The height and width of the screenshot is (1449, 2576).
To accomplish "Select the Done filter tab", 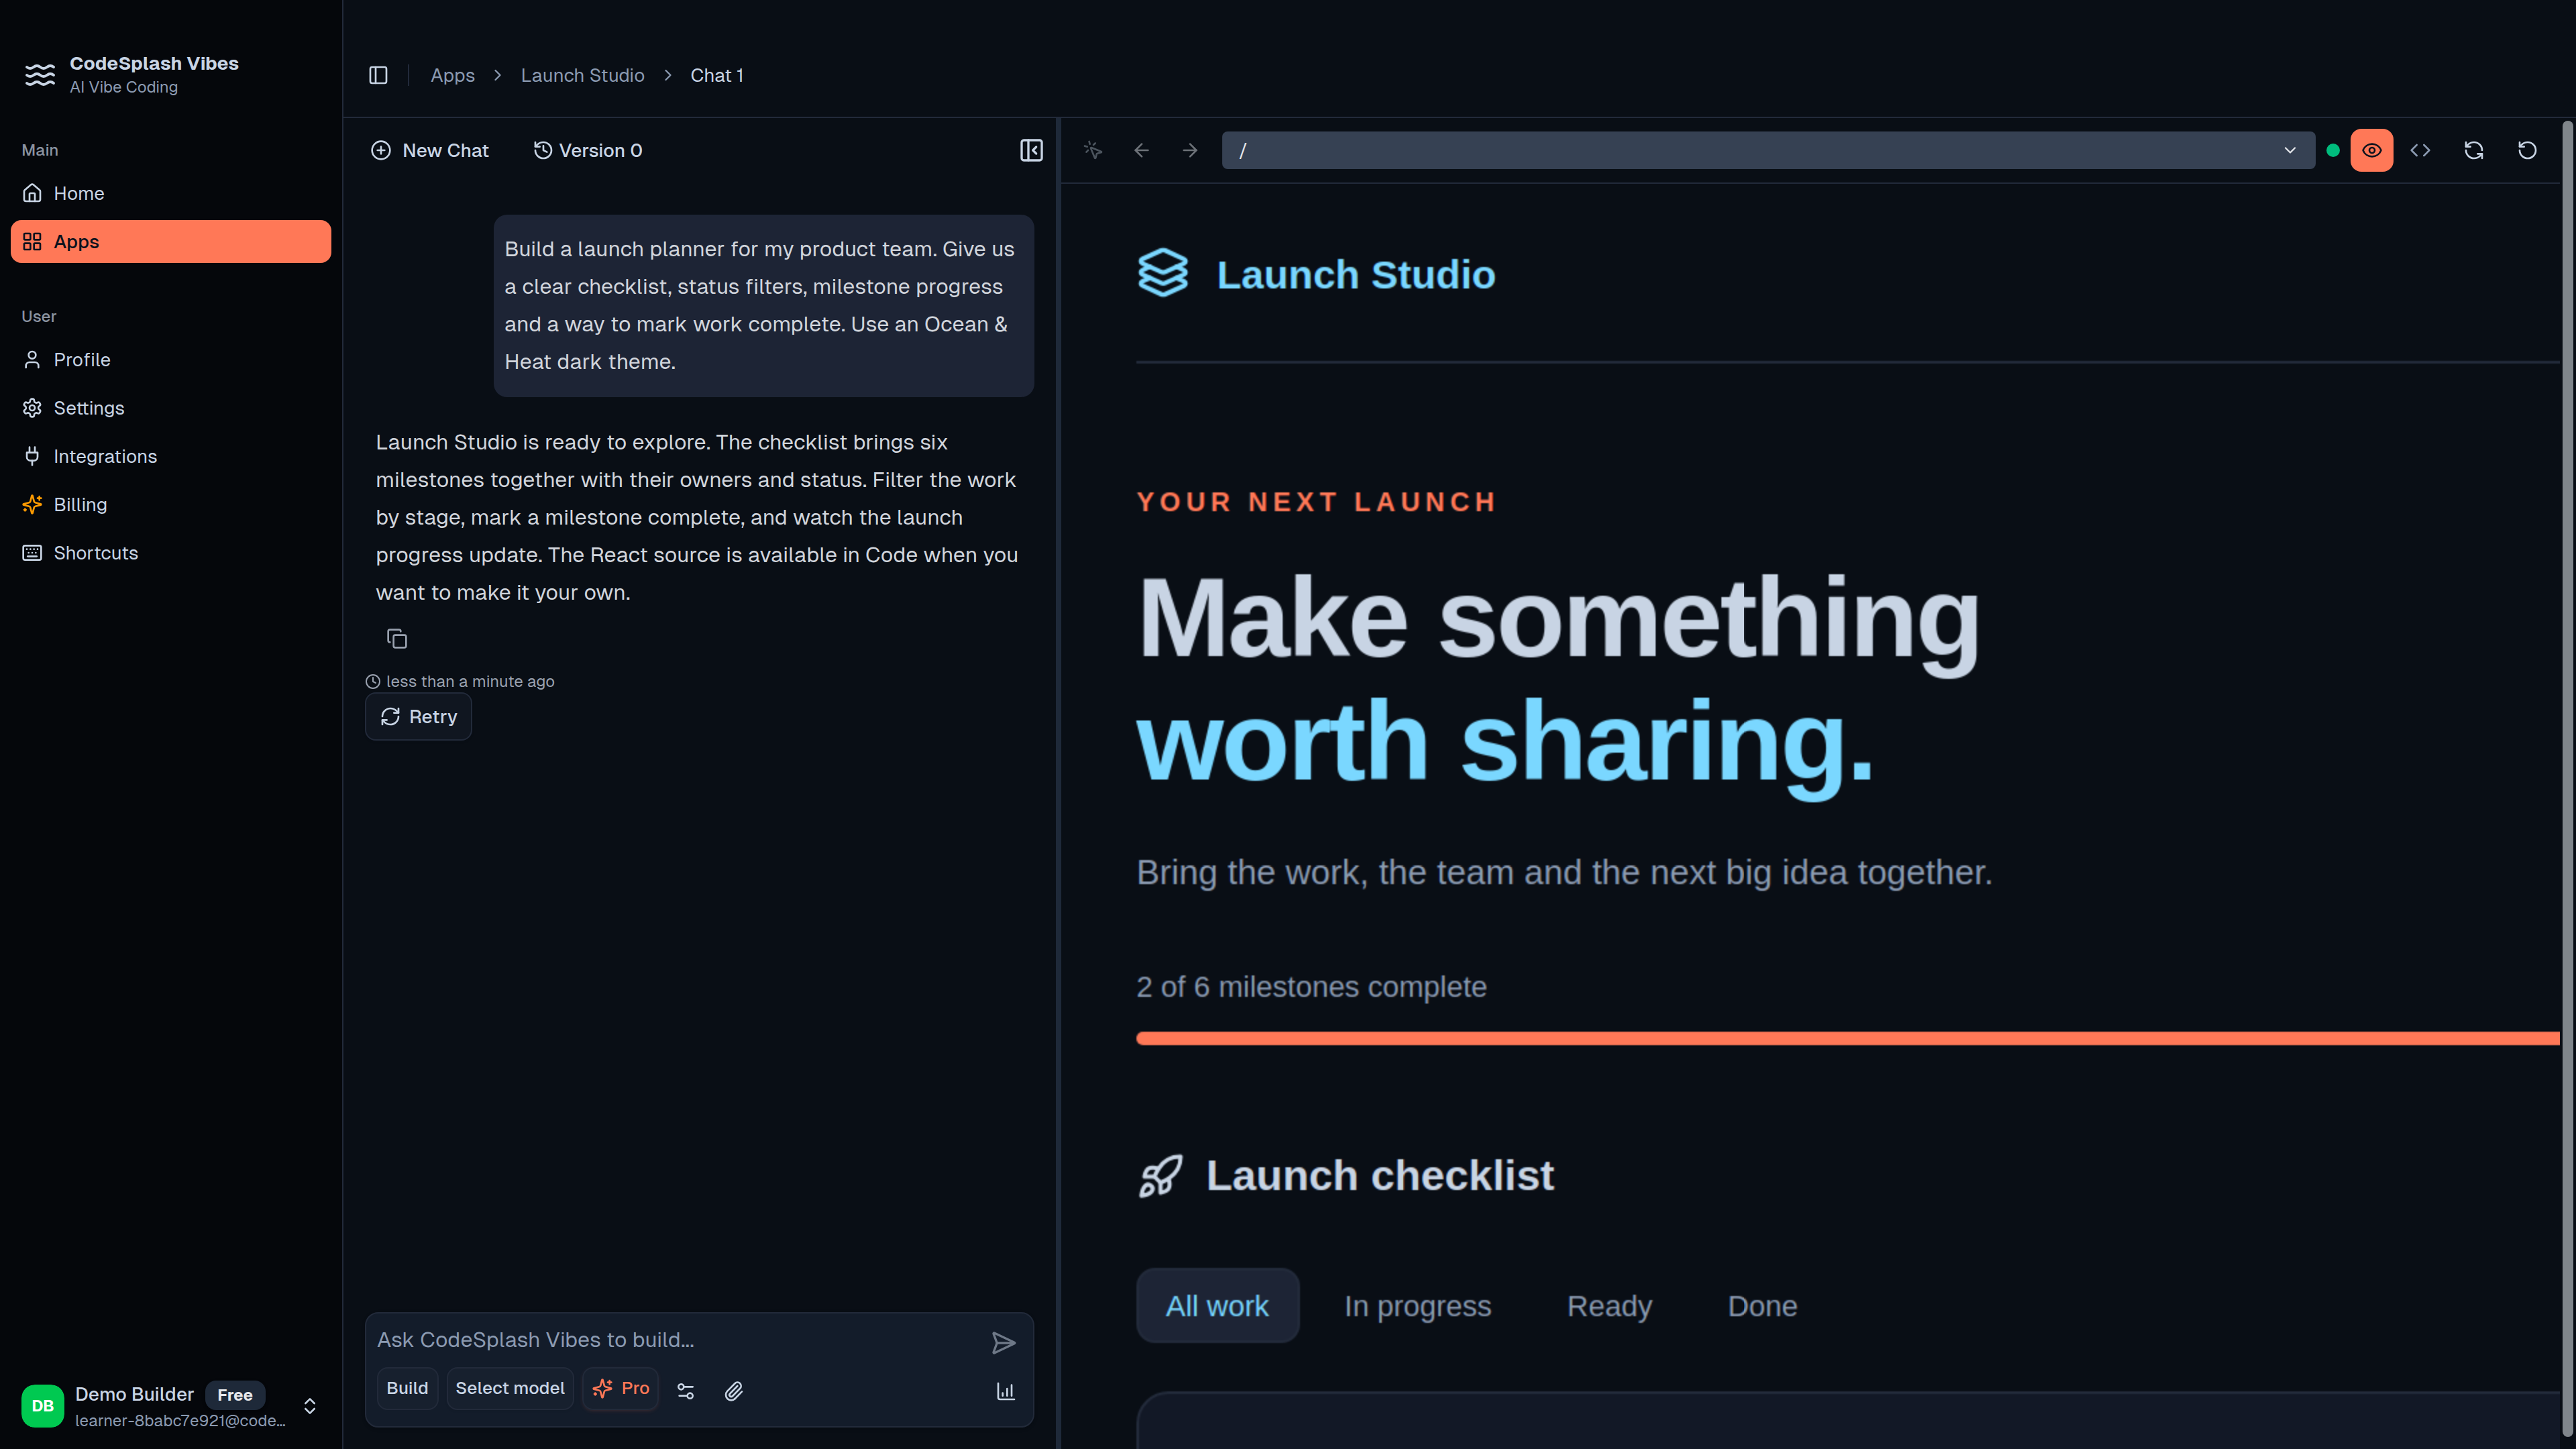I will (1762, 1305).
